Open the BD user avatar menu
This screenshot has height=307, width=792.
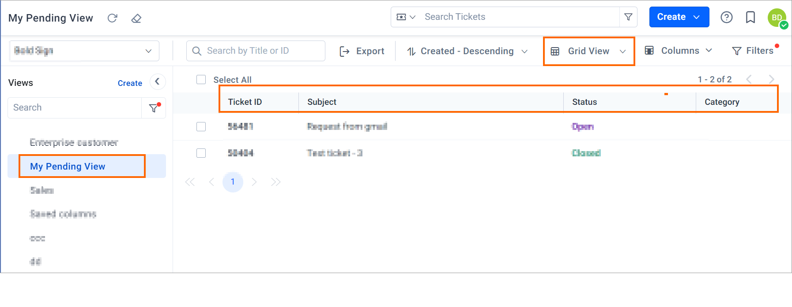point(777,18)
